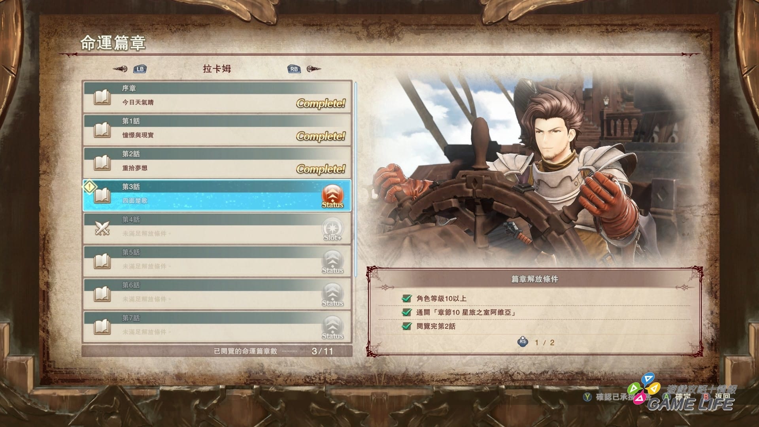This screenshot has height=427, width=759.
Task: Click the LB previous character button
Action: coord(140,69)
